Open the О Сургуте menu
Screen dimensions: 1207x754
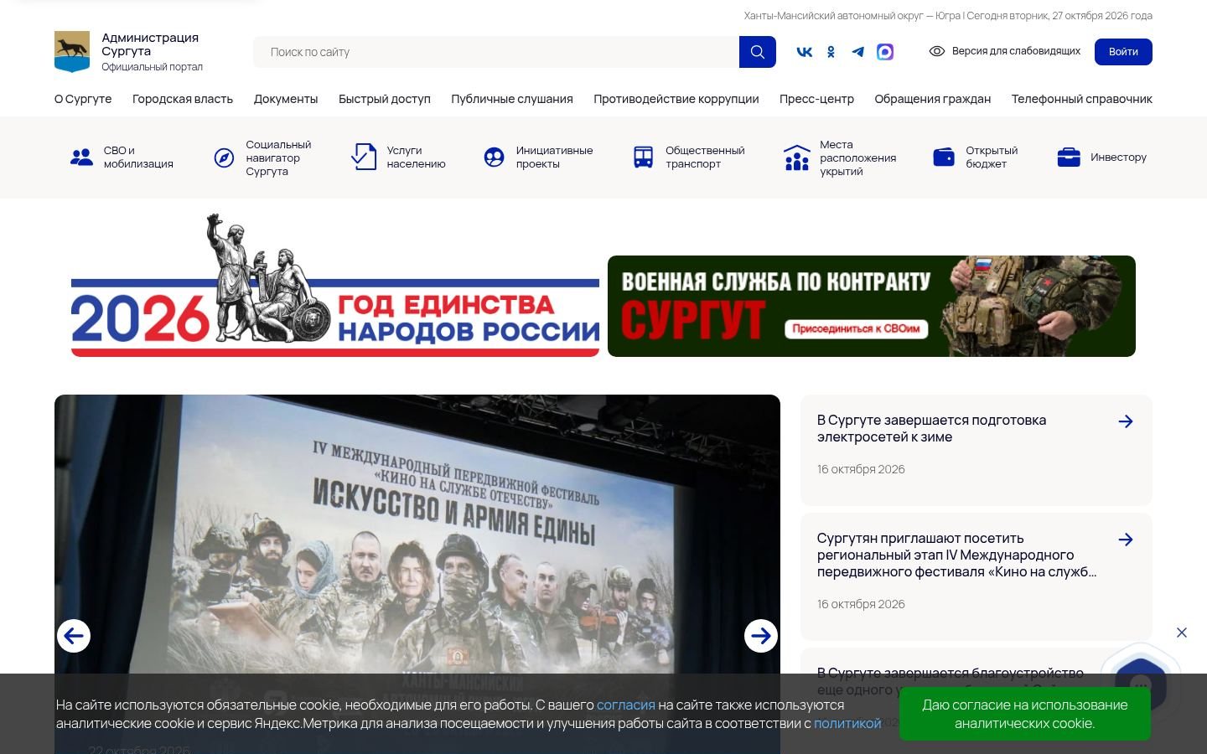coord(83,99)
